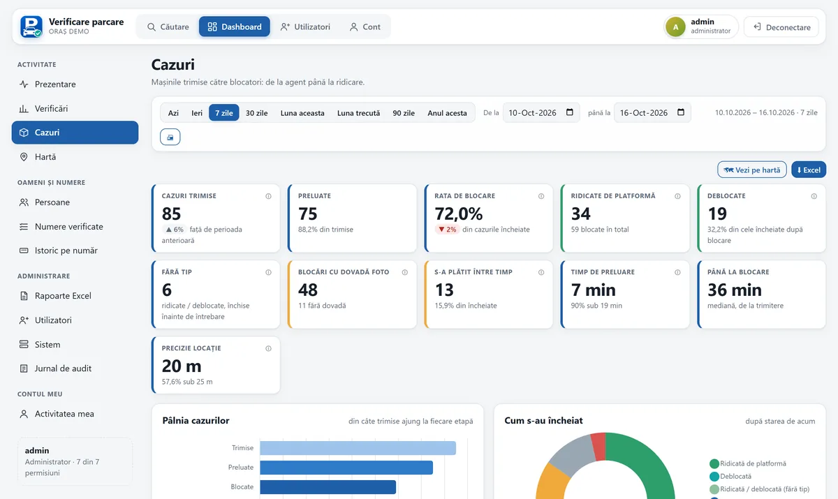Open Rapoarte Excel in the sidebar
The height and width of the screenshot is (499, 838).
tap(75, 296)
